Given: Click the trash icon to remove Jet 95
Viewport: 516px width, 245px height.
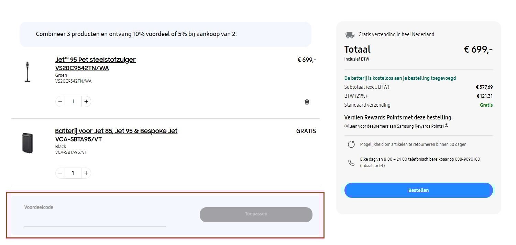Looking at the screenshot, I should [307, 102].
